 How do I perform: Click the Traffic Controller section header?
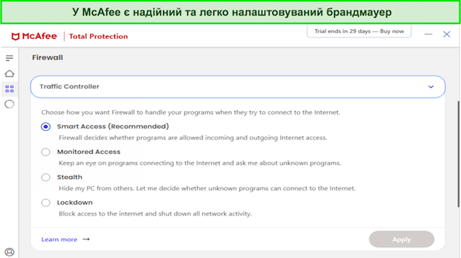click(238, 87)
